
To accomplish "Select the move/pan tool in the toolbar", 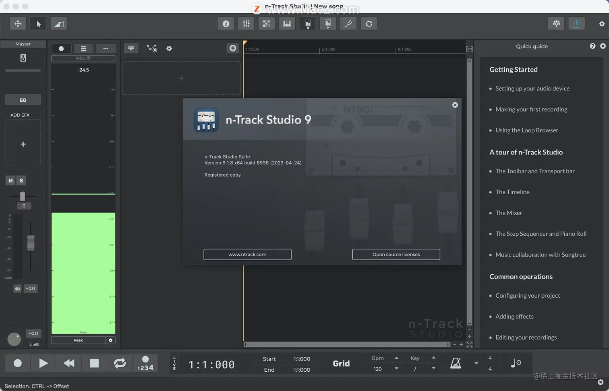I will point(18,24).
